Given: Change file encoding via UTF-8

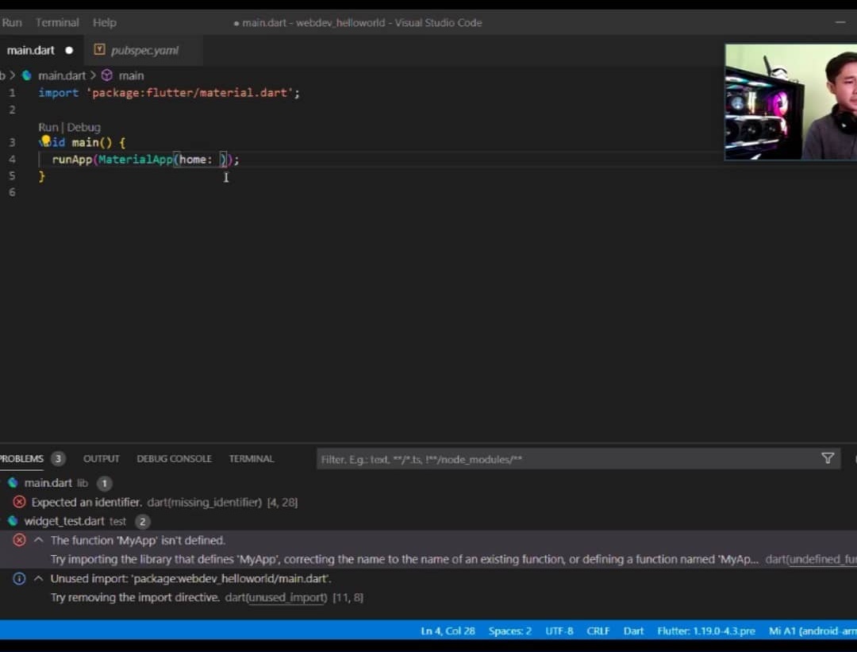Looking at the screenshot, I should coord(559,631).
